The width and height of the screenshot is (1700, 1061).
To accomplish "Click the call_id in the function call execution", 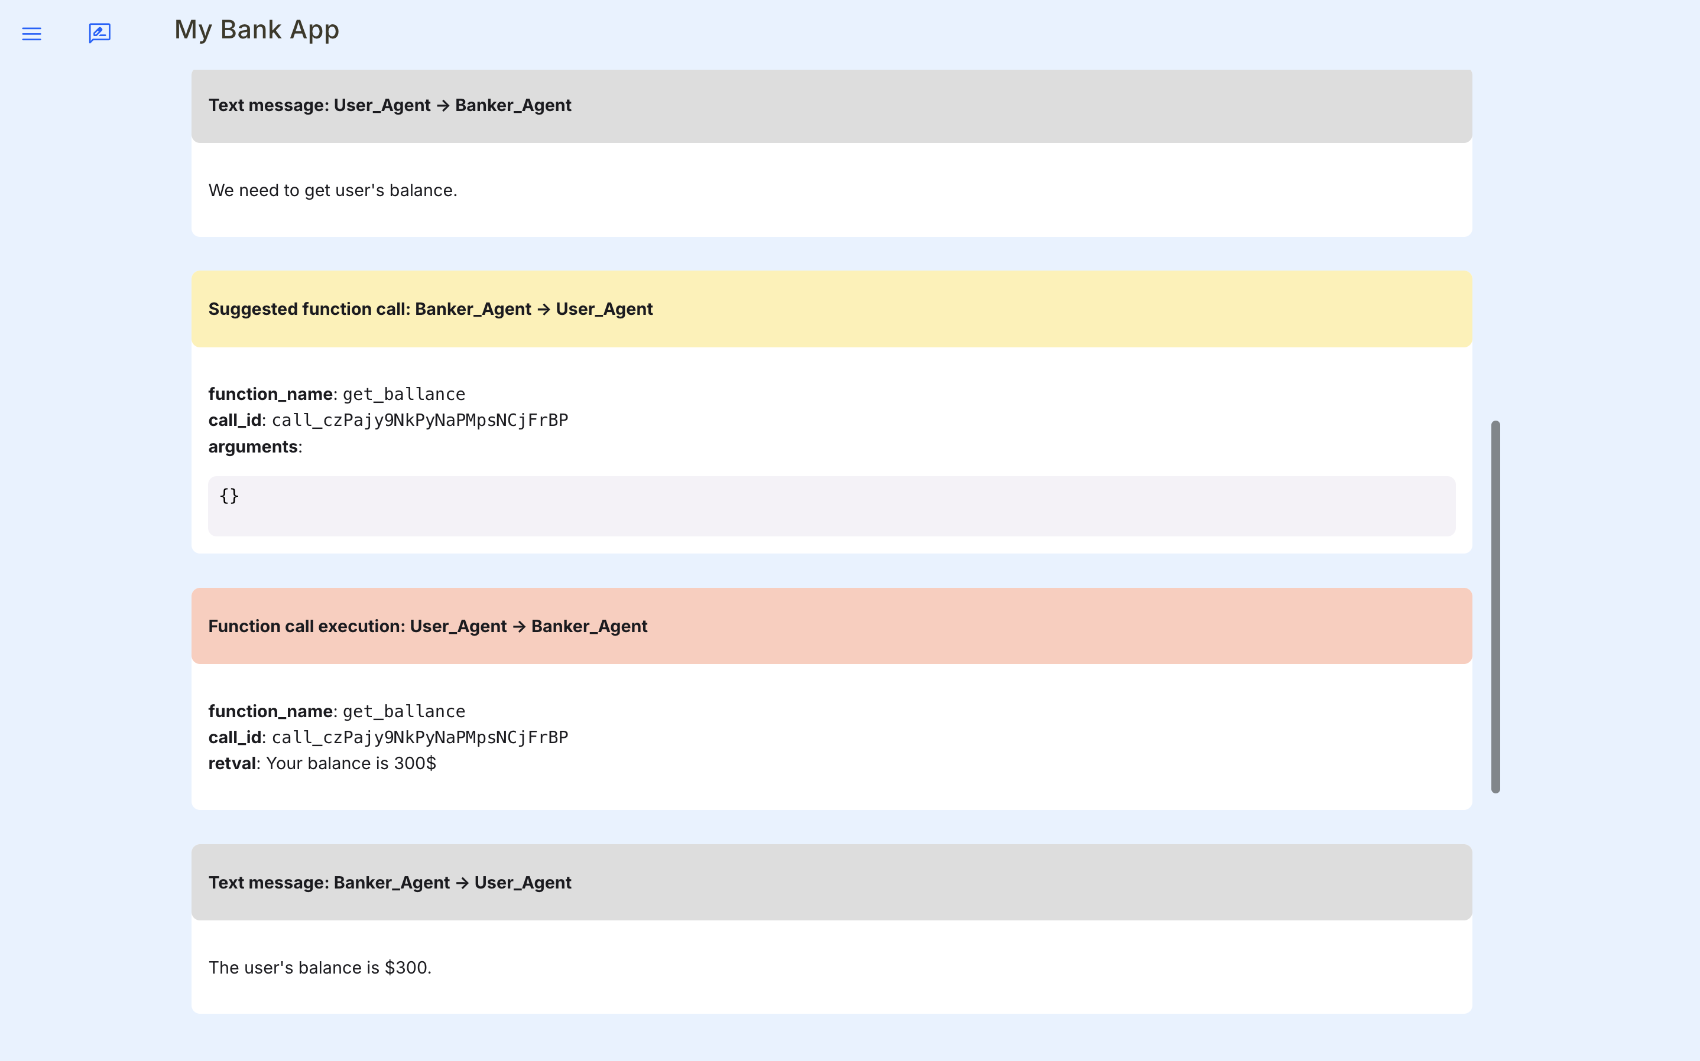I will point(419,737).
